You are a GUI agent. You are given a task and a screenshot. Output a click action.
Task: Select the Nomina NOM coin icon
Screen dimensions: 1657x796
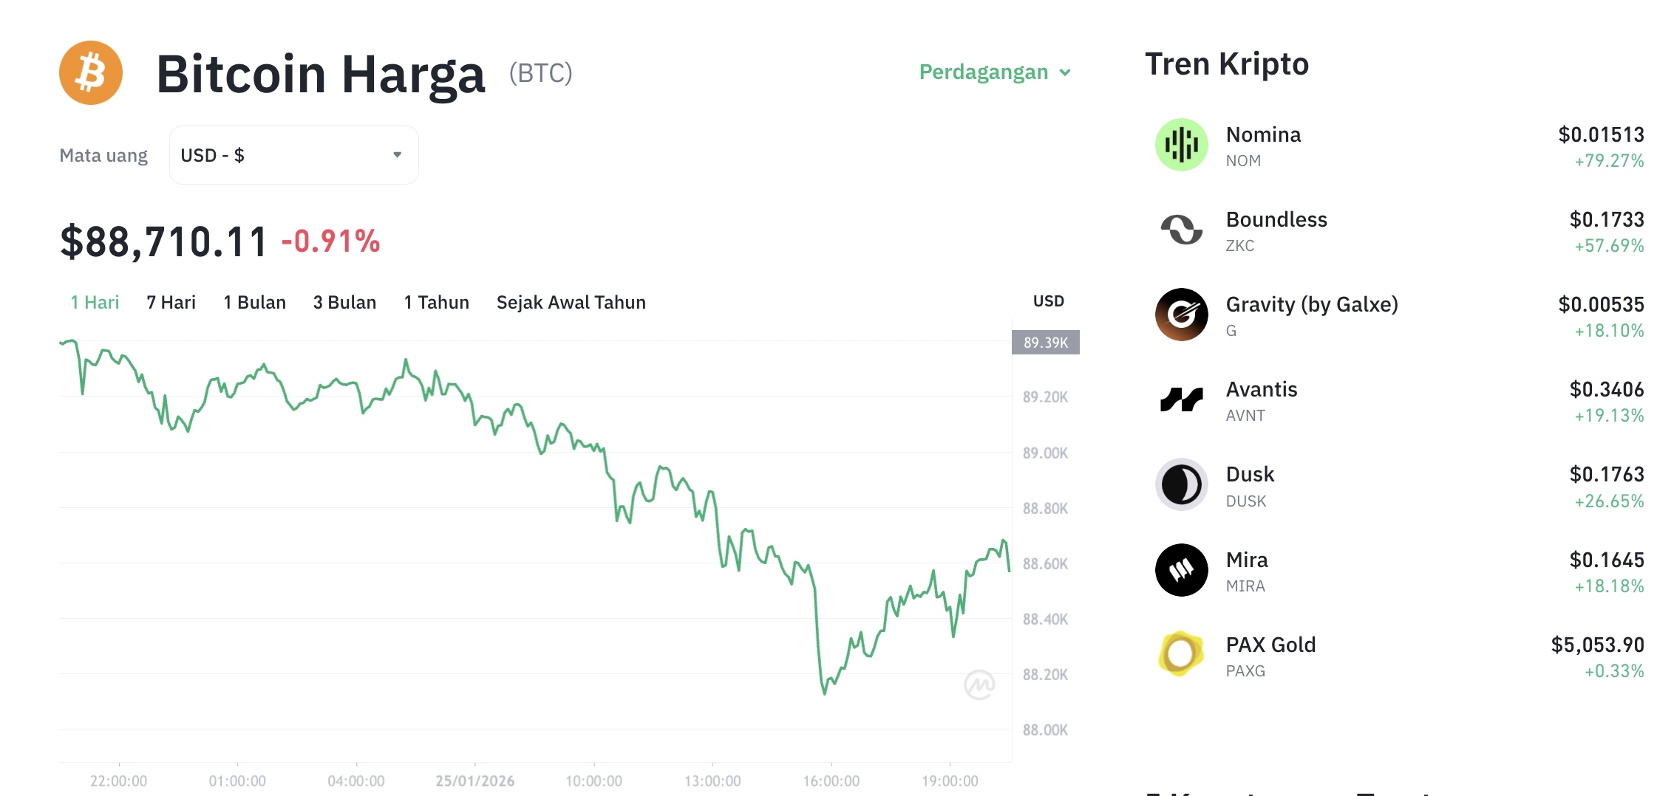[1180, 145]
